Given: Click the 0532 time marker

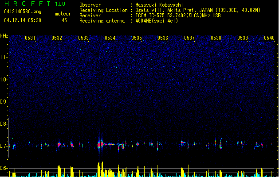Looking at the screenshot, I should pos(57,38).
